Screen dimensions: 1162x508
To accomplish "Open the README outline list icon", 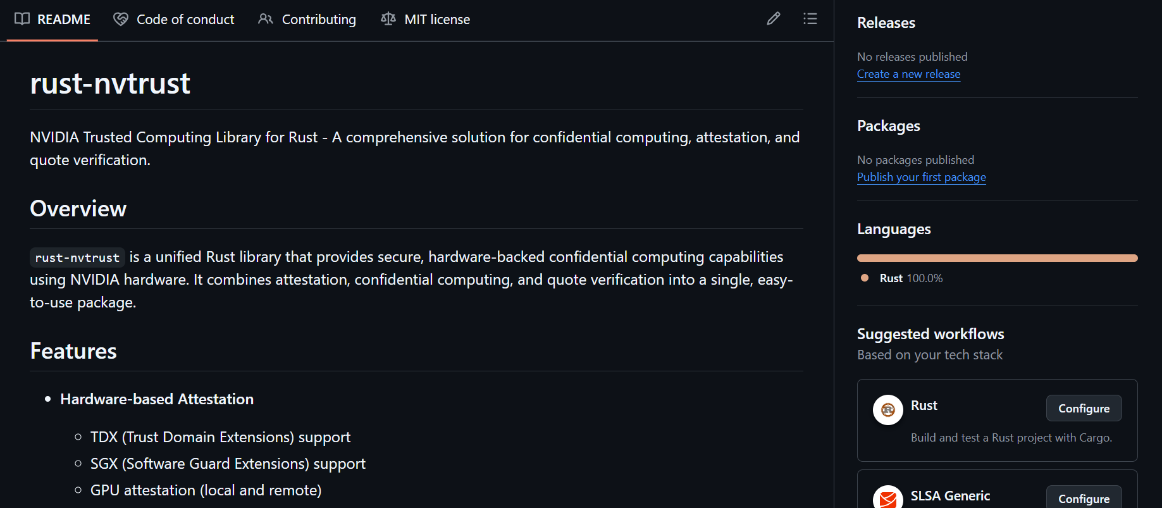I will pos(810,18).
